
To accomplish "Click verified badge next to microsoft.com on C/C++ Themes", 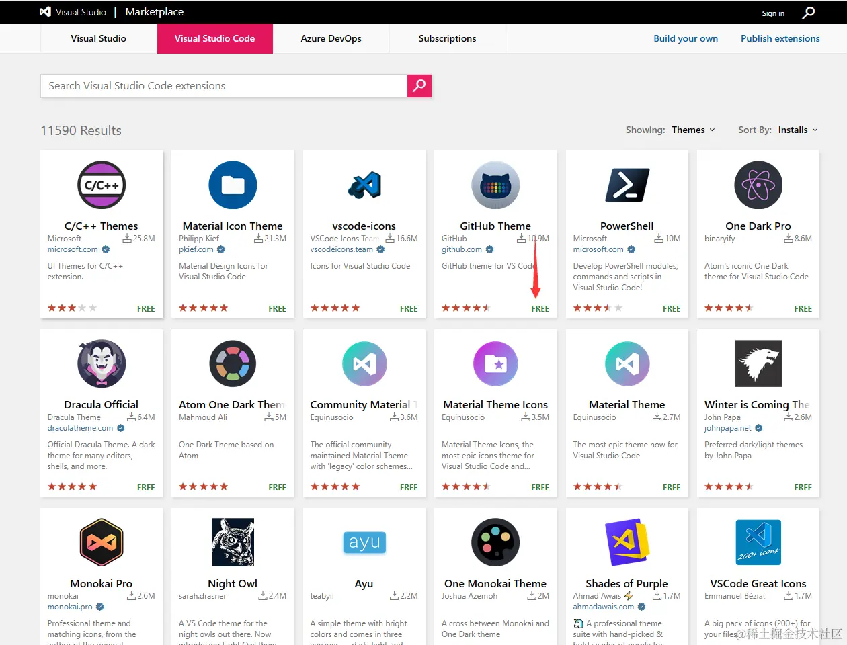I will coord(106,249).
